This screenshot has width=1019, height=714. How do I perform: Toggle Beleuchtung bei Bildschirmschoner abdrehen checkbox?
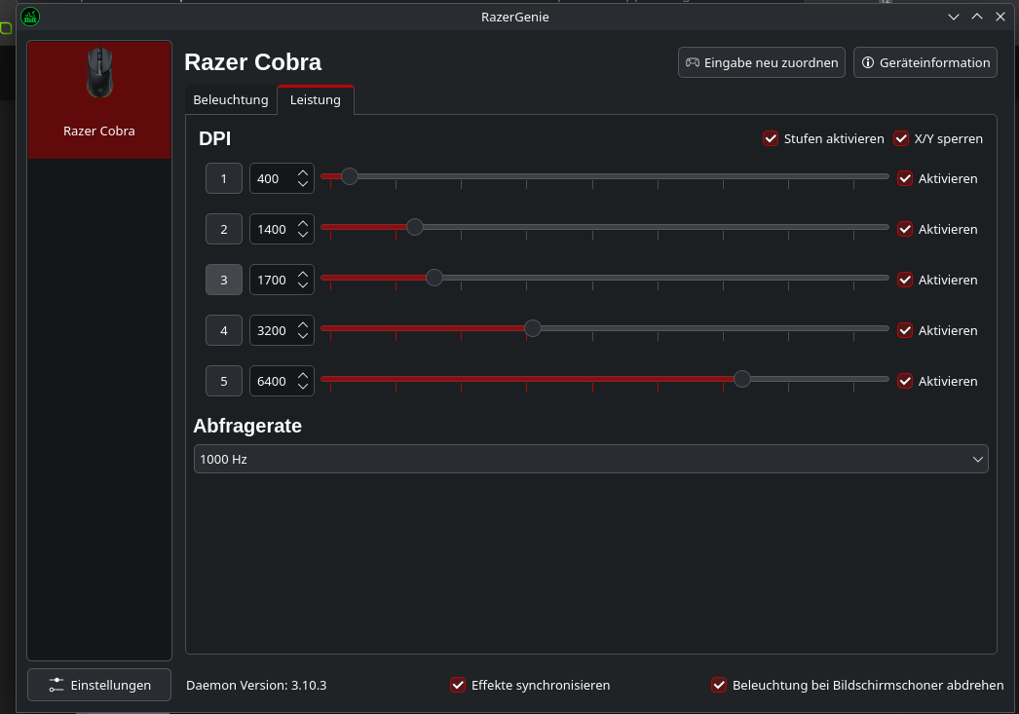coord(719,685)
